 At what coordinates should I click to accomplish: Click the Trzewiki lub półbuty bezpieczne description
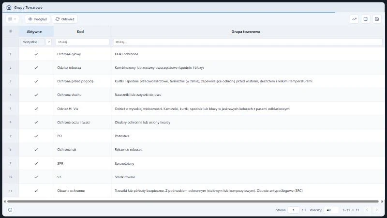click(208, 190)
